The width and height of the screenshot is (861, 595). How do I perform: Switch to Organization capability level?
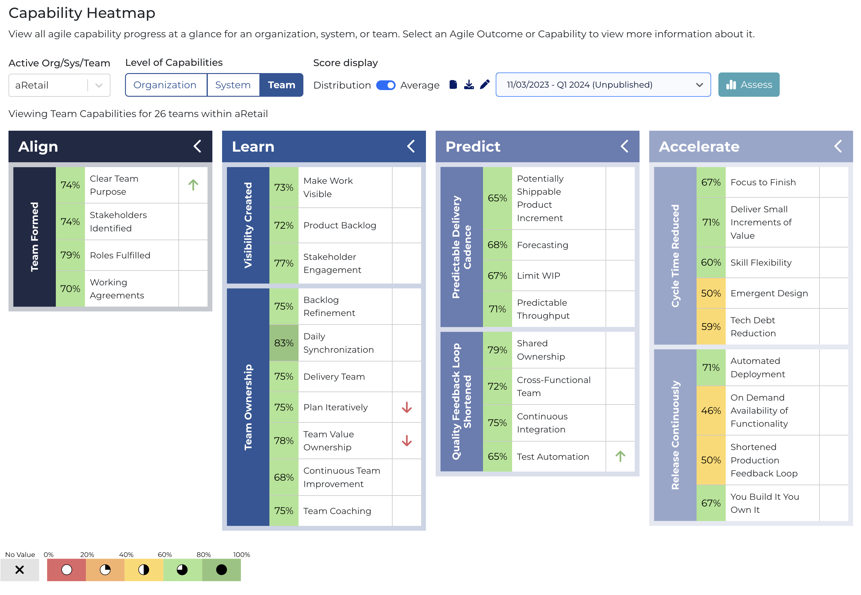click(165, 85)
